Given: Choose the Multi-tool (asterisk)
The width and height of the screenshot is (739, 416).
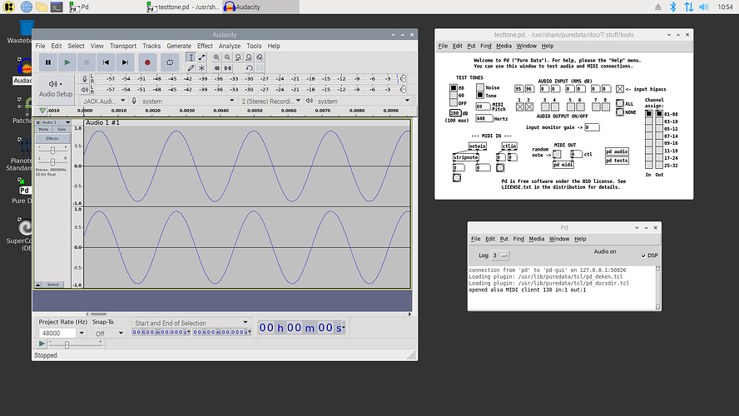Looking at the screenshot, I should click(x=201, y=68).
